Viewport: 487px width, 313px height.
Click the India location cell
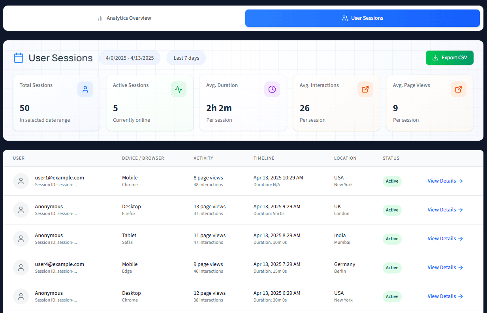[x=340, y=236]
